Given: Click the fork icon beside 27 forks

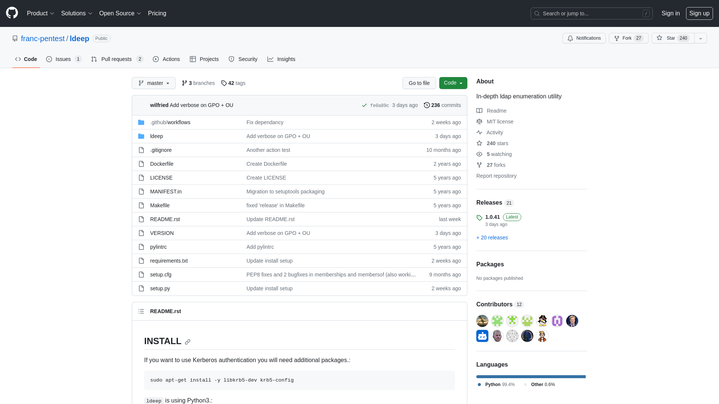Looking at the screenshot, I should [479, 165].
